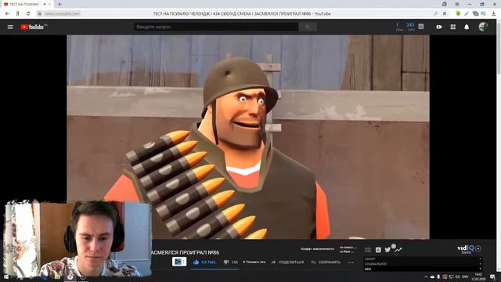Click СОХРАНИТЬ to save video
This screenshot has width=501, height=282.
(326, 262)
